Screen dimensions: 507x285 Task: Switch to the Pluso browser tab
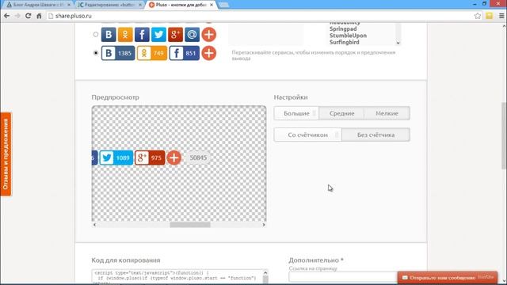[x=181, y=5]
